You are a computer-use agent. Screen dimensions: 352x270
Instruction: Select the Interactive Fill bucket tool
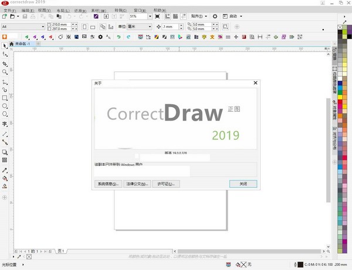5,179
